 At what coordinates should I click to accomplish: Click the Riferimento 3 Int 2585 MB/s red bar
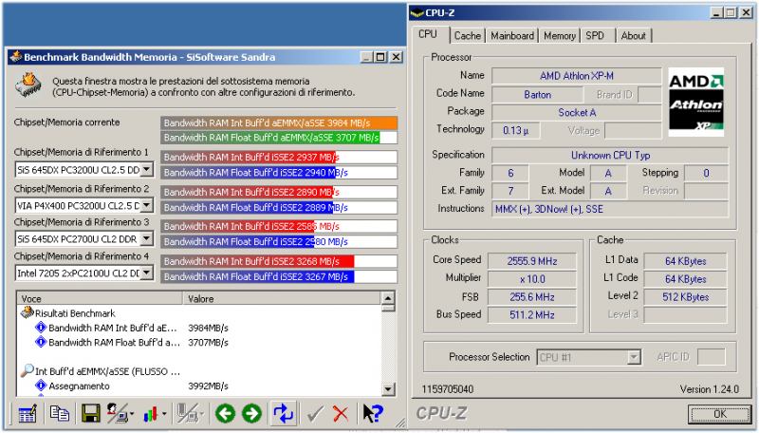(x=238, y=226)
